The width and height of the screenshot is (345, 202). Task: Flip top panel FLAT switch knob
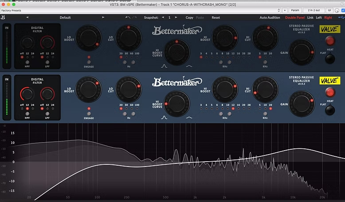pos(330,58)
